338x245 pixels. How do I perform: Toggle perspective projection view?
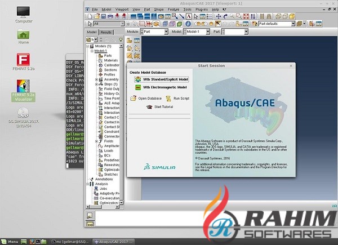tap(269, 16)
